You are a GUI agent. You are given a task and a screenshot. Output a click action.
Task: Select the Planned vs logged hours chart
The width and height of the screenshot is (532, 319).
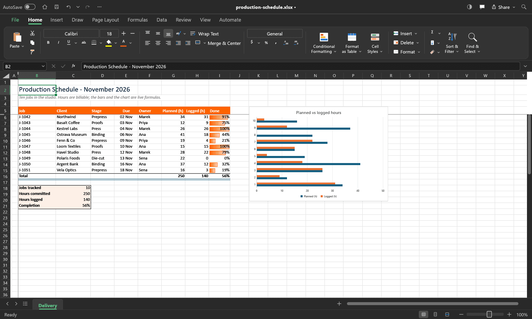(x=319, y=154)
